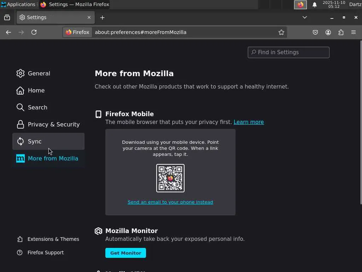The image size is (362, 272).
Task: Switch to Privacy & Security settings
Action: coord(53,124)
